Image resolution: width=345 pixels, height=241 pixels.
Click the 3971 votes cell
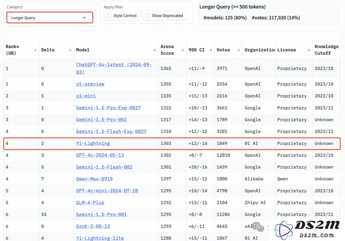point(222,68)
